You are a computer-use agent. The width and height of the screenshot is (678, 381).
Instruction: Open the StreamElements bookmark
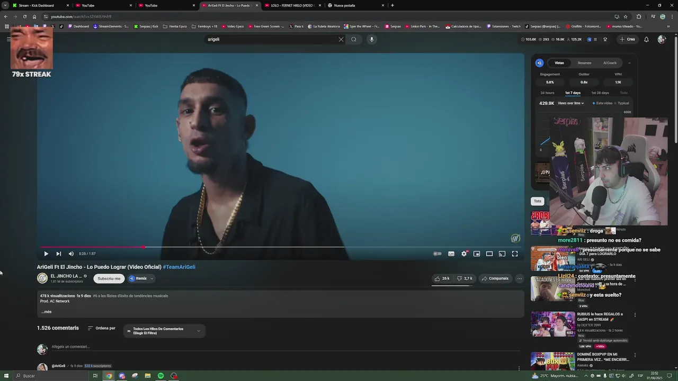click(111, 26)
